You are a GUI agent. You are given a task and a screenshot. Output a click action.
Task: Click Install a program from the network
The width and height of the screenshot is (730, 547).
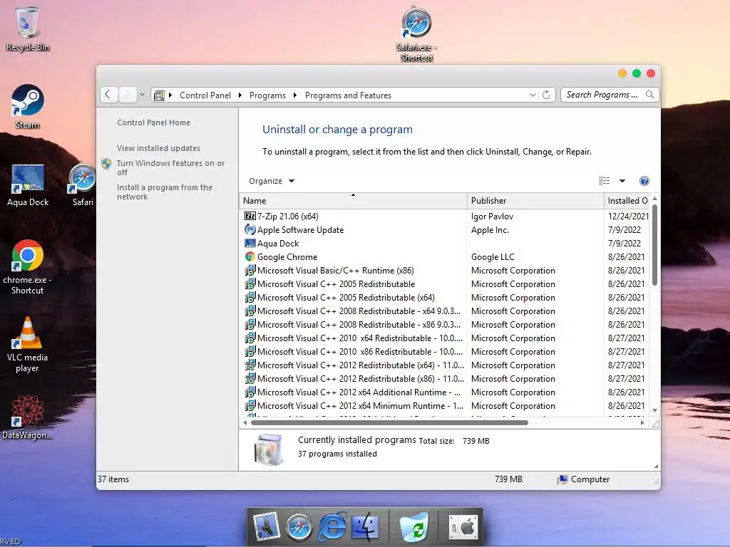click(x=165, y=192)
